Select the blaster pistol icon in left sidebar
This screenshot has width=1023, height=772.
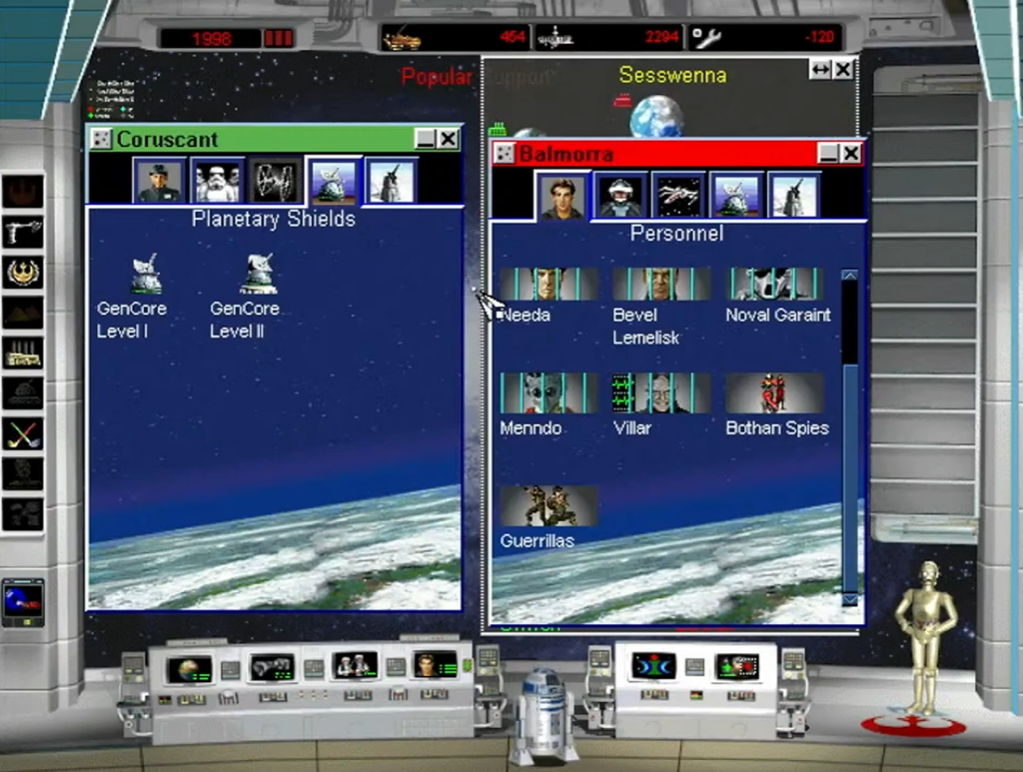tap(23, 231)
